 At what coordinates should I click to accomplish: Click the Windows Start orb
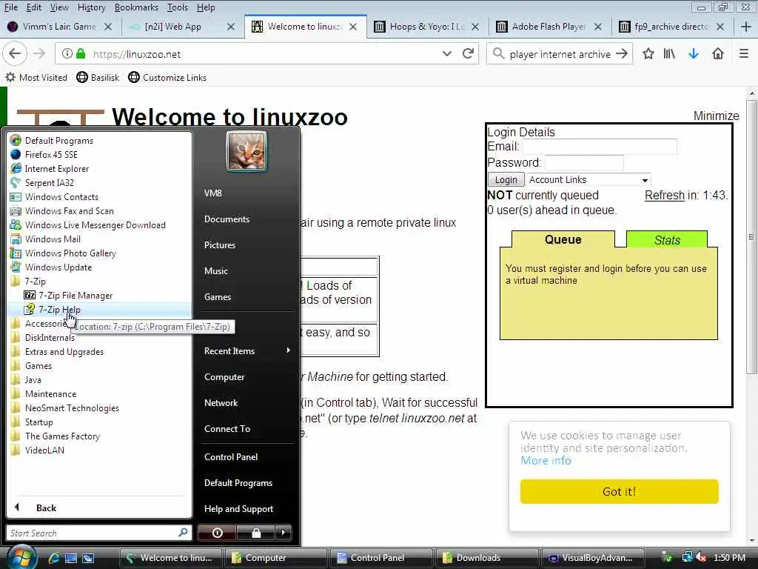click(21, 556)
